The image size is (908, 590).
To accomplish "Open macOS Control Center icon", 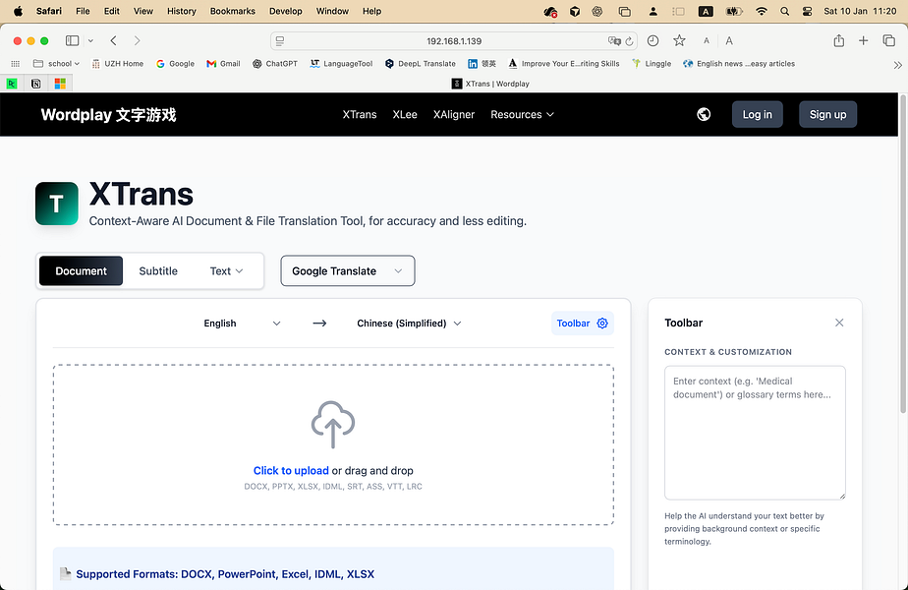I will [807, 11].
